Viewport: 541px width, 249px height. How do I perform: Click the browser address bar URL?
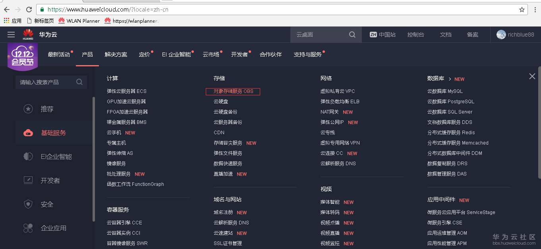[x=108, y=10]
